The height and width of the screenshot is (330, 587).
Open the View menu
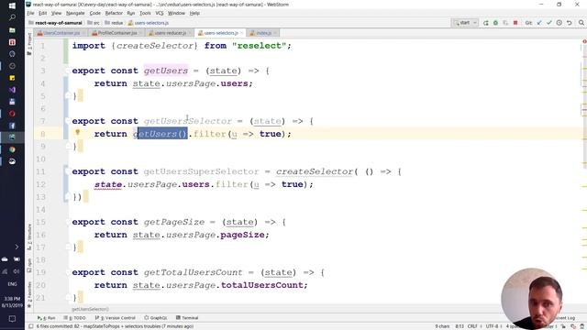pos(56,13)
